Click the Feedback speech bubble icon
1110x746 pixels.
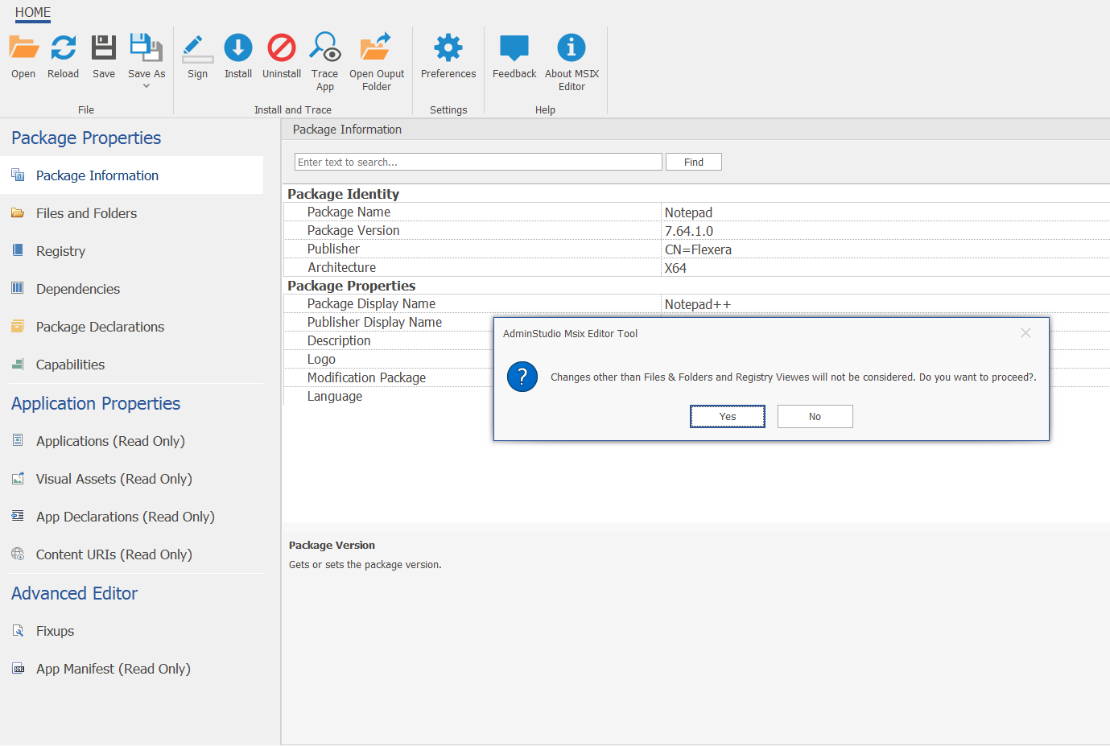(514, 48)
